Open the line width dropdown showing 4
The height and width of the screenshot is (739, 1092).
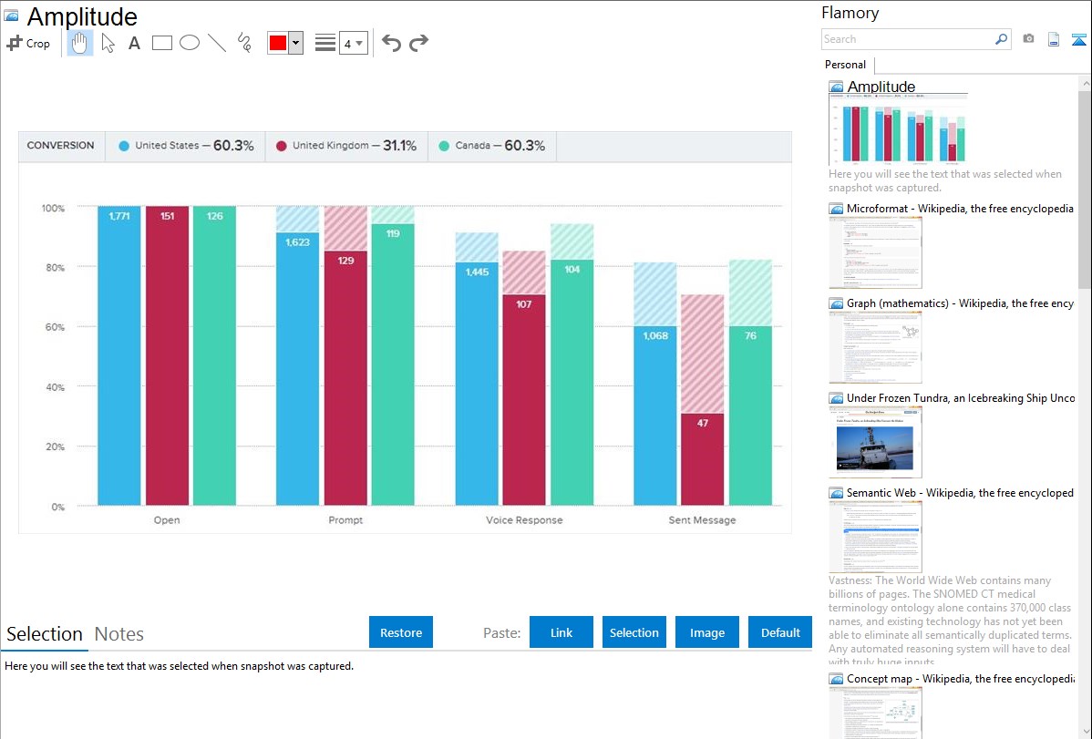pyautogui.click(x=353, y=43)
